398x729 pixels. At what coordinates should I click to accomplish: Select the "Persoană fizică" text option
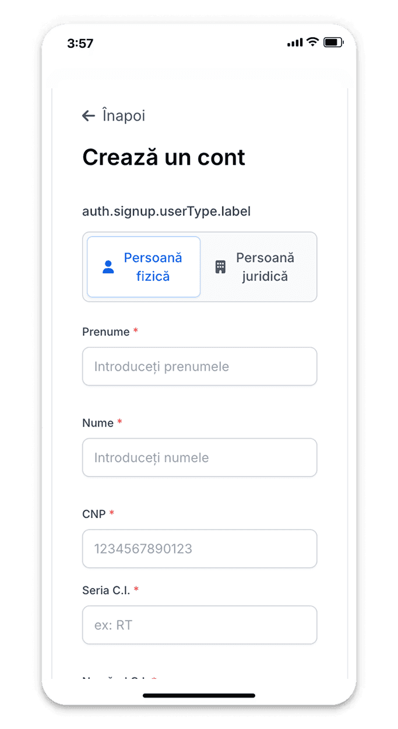[153, 267]
